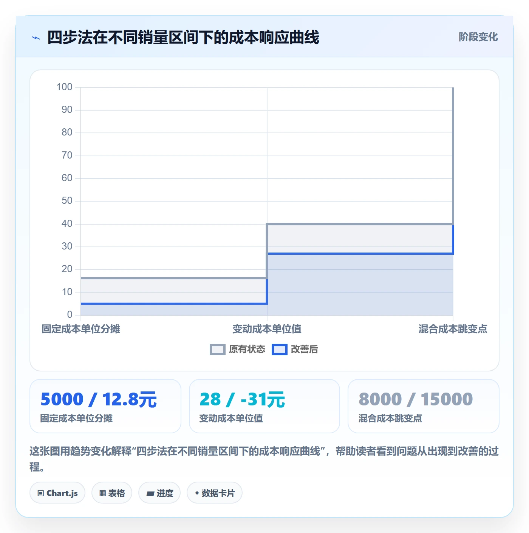Click the description paragraph starting 这张图用趋势变化

click(264, 459)
